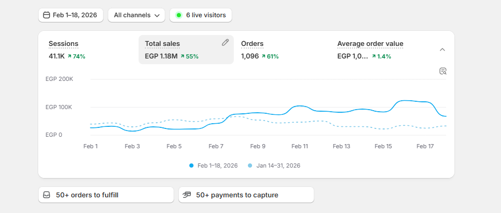Click the 1,096 orders value
The height and width of the screenshot is (213, 501).
point(250,56)
